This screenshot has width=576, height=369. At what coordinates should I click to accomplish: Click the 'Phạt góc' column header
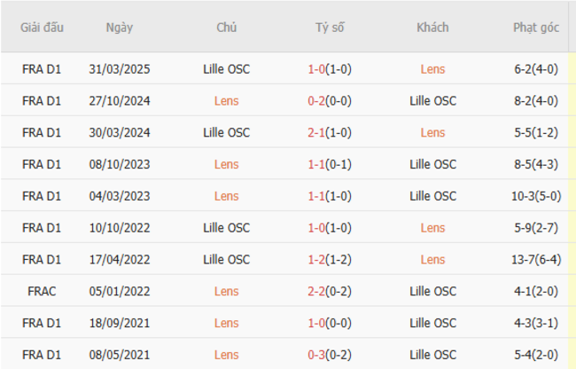(x=536, y=27)
